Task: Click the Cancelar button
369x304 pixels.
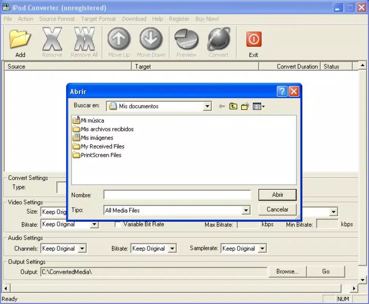Action: coord(277,209)
